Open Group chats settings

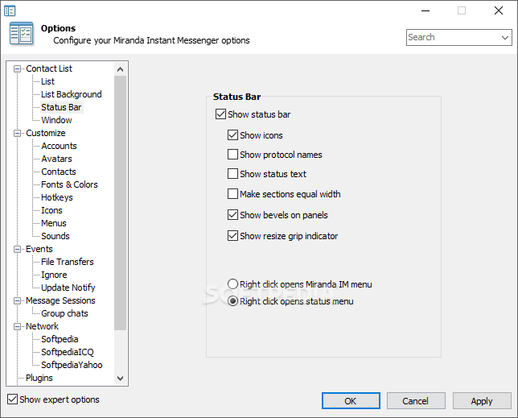coord(64,313)
